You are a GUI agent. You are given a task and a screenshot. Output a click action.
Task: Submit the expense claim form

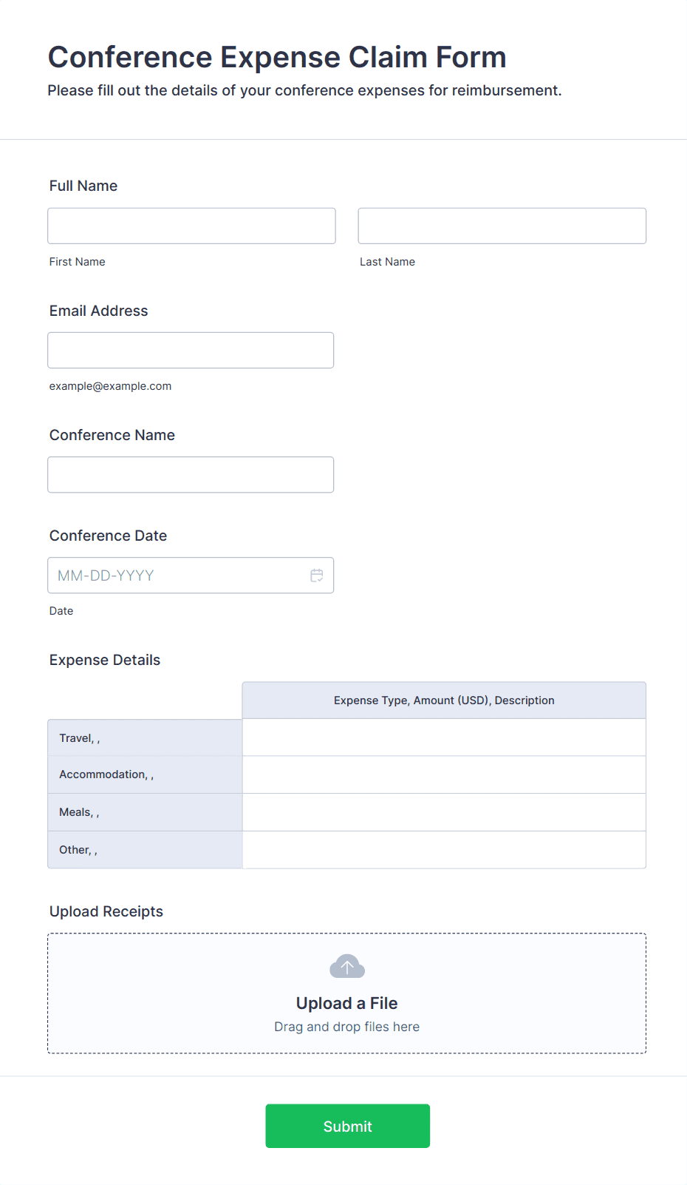(348, 1126)
